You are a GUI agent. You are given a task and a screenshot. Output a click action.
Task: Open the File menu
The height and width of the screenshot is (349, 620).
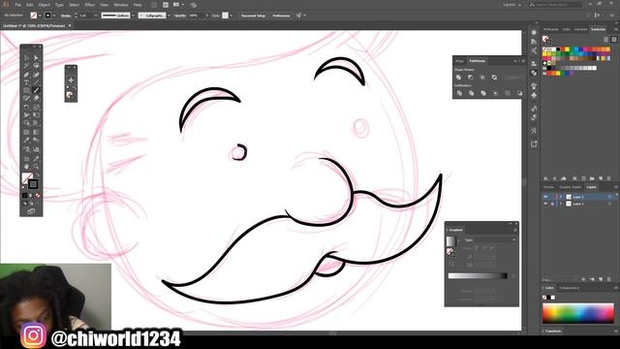(x=18, y=5)
